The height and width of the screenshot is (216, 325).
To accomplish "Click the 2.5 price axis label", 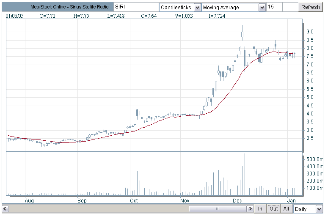I will click(310, 138).
